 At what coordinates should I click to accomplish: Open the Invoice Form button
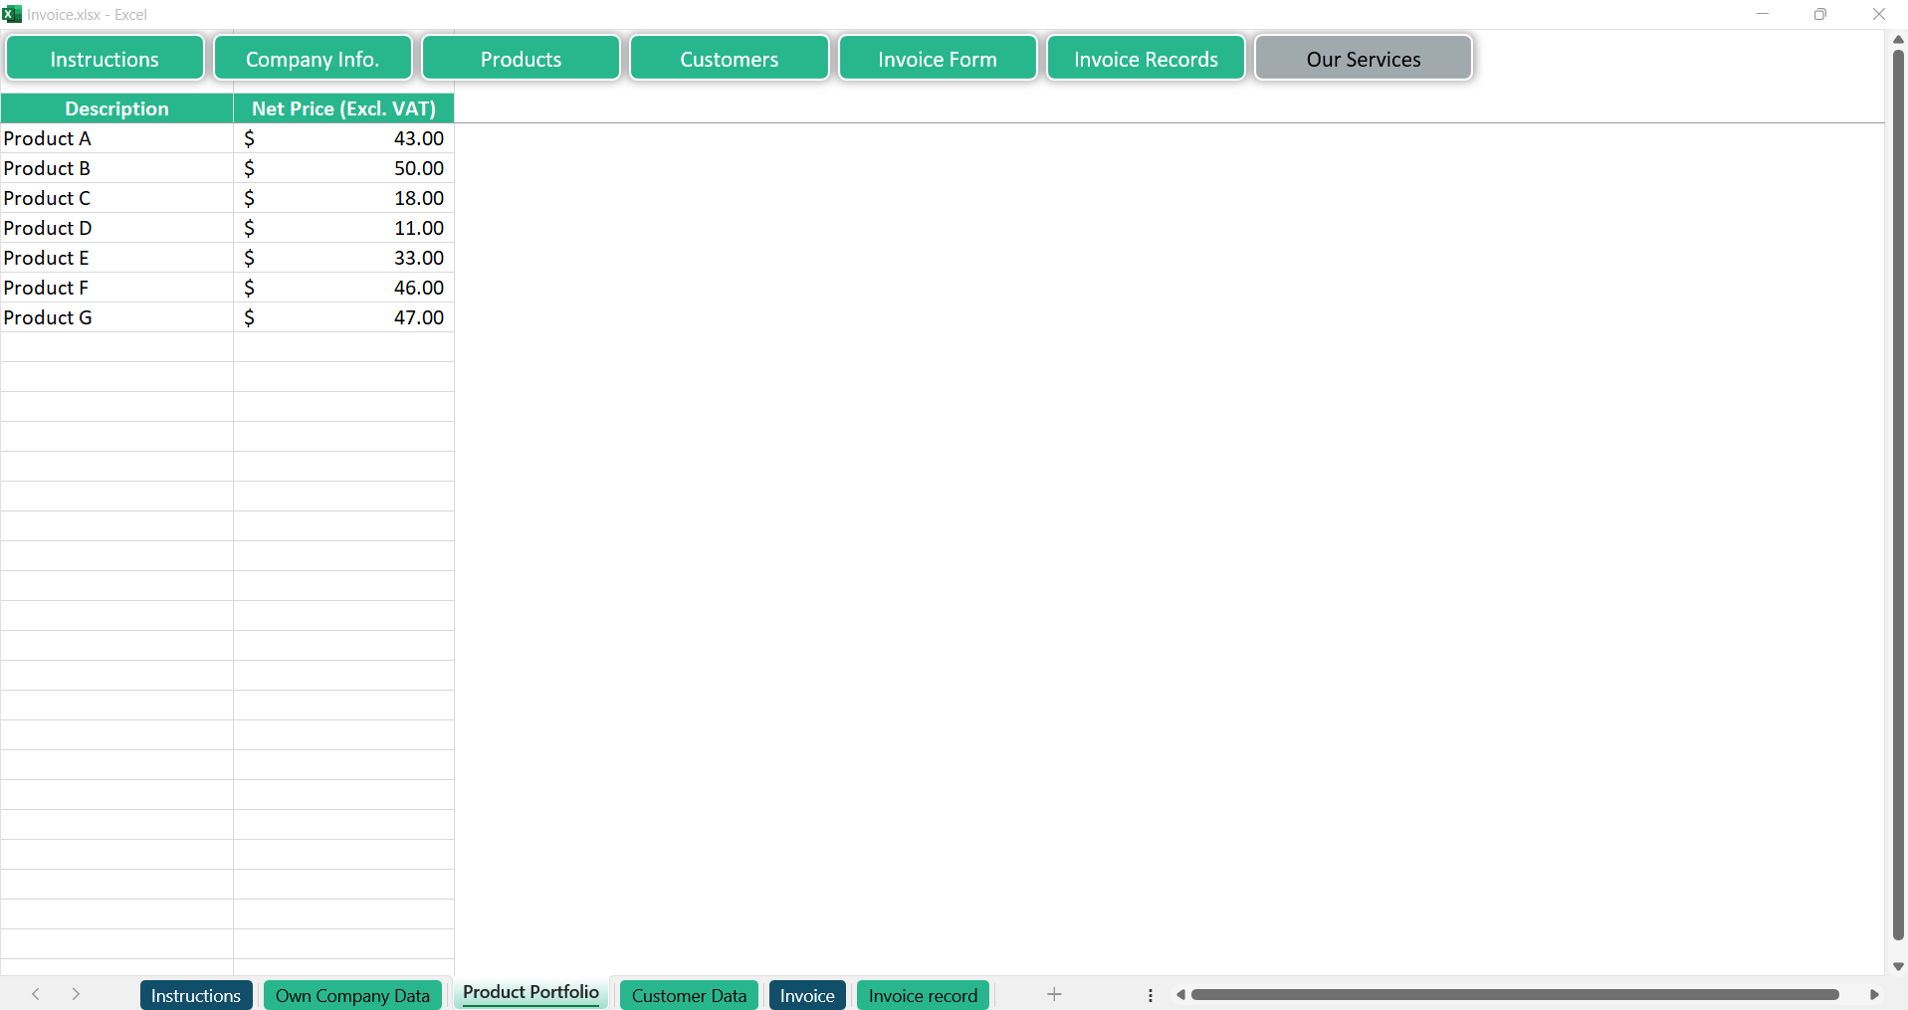point(937,59)
